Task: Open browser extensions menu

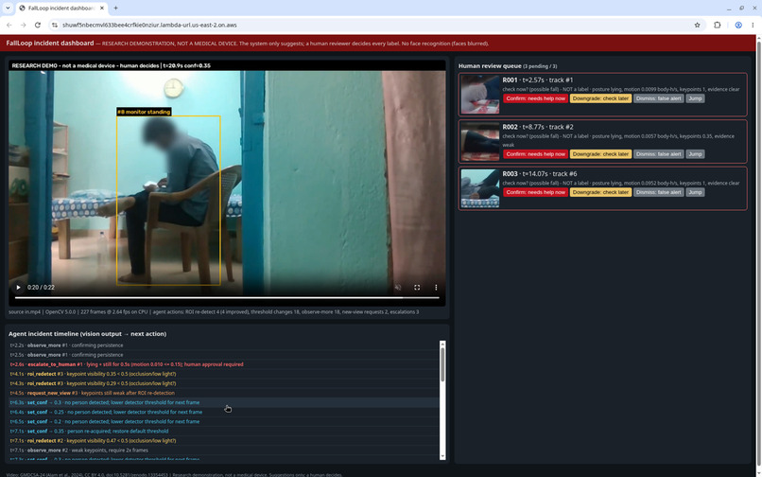Action: [x=718, y=25]
